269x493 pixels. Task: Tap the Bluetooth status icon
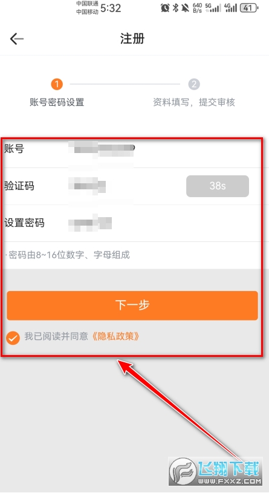tap(176, 8)
